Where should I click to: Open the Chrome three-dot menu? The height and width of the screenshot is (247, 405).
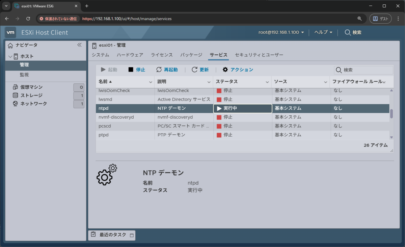tap(398, 19)
